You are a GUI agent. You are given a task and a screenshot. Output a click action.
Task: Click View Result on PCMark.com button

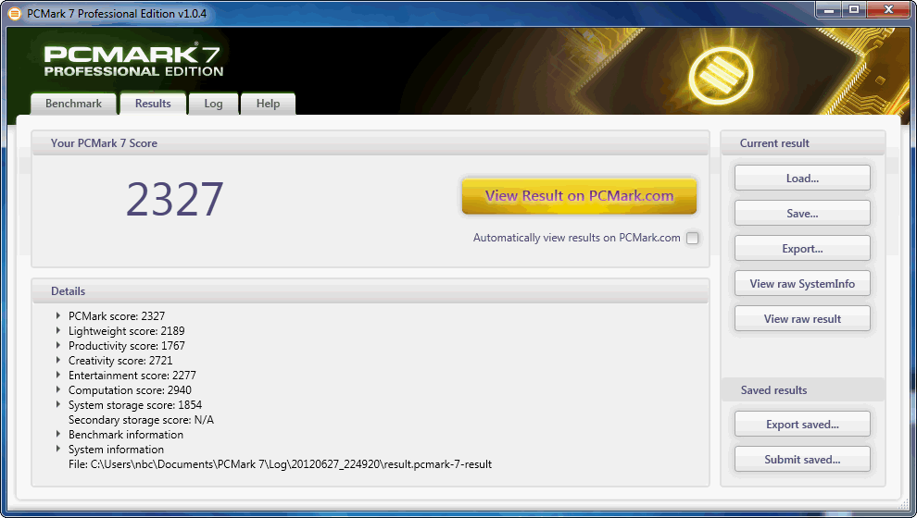[x=579, y=195]
